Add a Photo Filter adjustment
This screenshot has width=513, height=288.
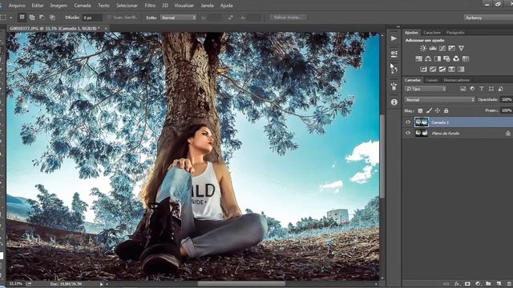tap(446, 58)
